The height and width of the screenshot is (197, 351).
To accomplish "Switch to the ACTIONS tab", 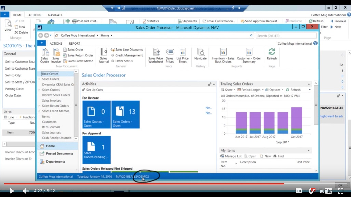I will [x=56, y=43].
